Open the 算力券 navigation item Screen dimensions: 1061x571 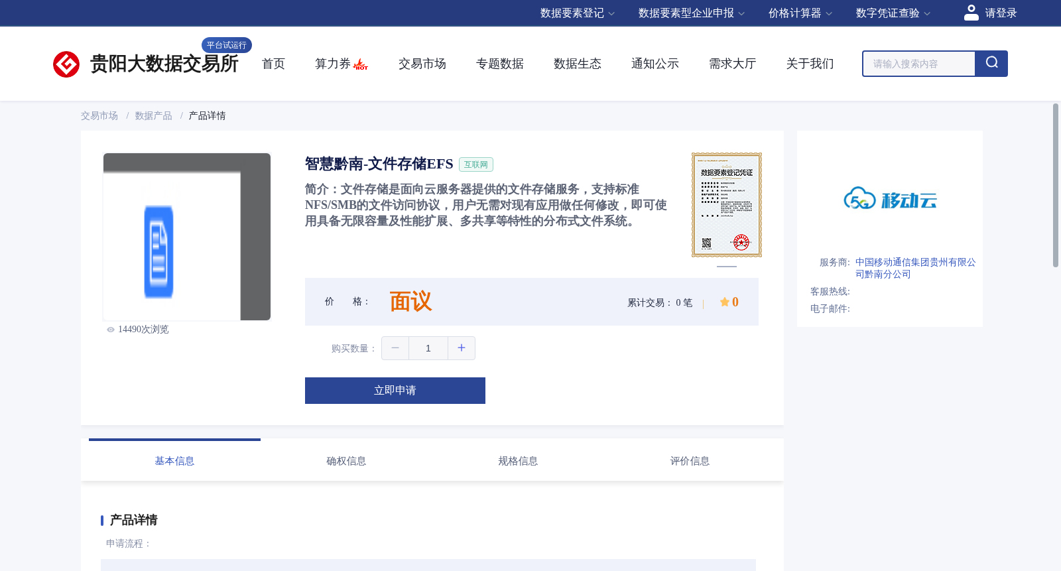click(x=333, y=64)
